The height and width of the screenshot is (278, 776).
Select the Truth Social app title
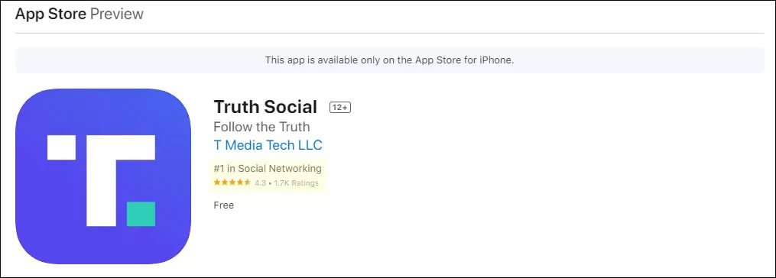[265, 107]
